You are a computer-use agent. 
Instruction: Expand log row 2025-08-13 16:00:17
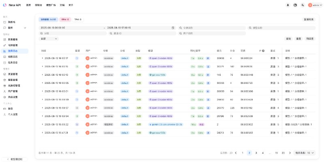pyautogui.click(x=43, y=58)
